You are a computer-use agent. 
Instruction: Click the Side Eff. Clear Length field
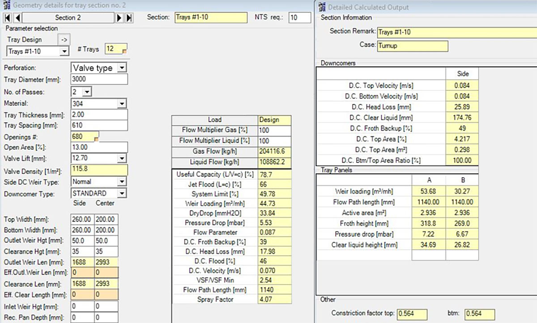click(82, 295)
